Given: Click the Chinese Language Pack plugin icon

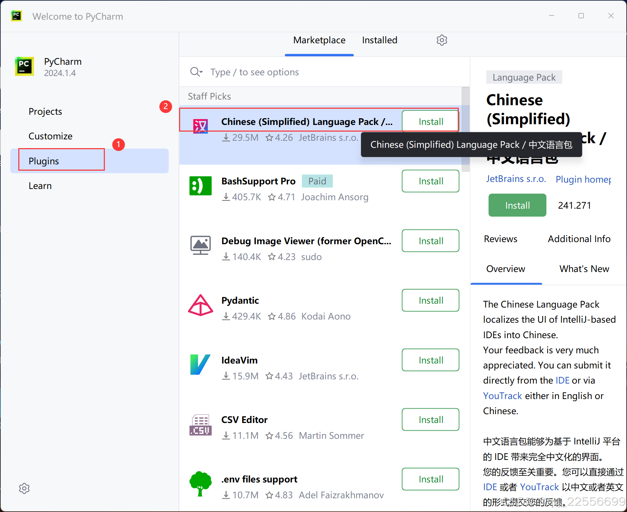Looking at the screenshot, I should click(201, 126).
